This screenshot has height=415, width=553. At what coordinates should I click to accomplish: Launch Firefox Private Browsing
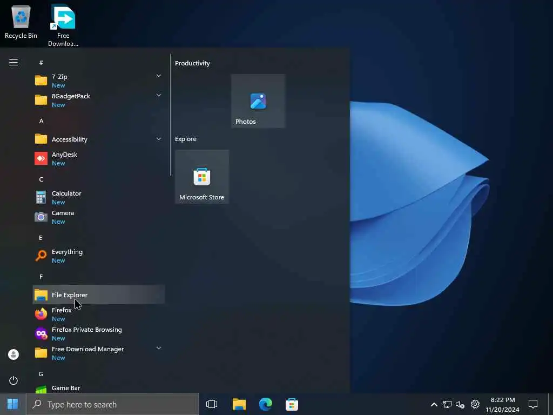coord(99,333)
